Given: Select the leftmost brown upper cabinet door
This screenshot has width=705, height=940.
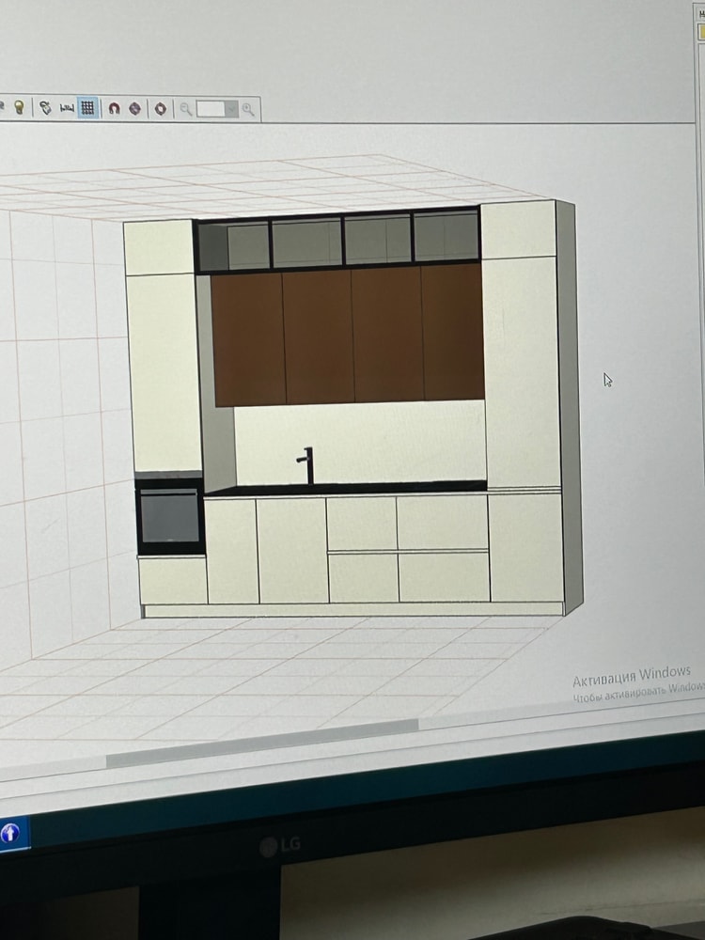Looking at the screenshot, I should click(248, 338).
